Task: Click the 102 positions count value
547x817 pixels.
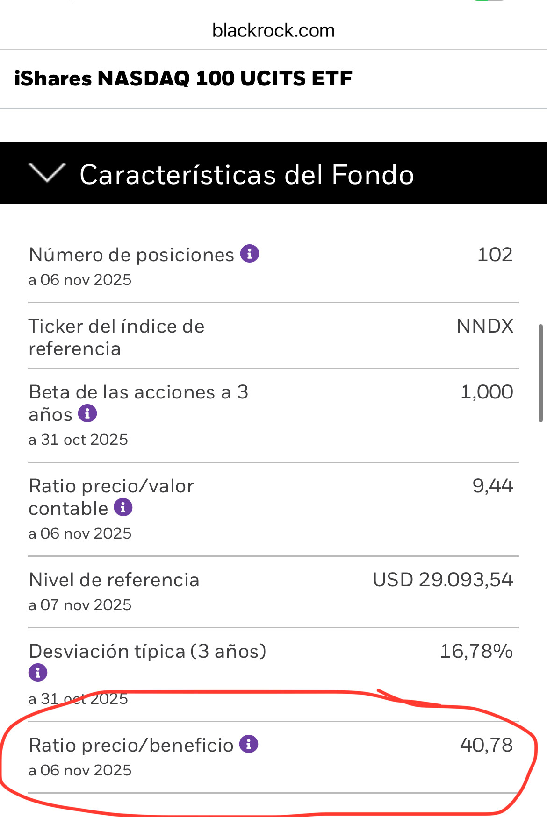Action: point(495,255)
